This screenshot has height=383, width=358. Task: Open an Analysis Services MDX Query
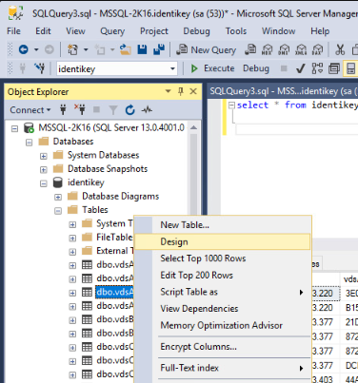click(268, 49)
